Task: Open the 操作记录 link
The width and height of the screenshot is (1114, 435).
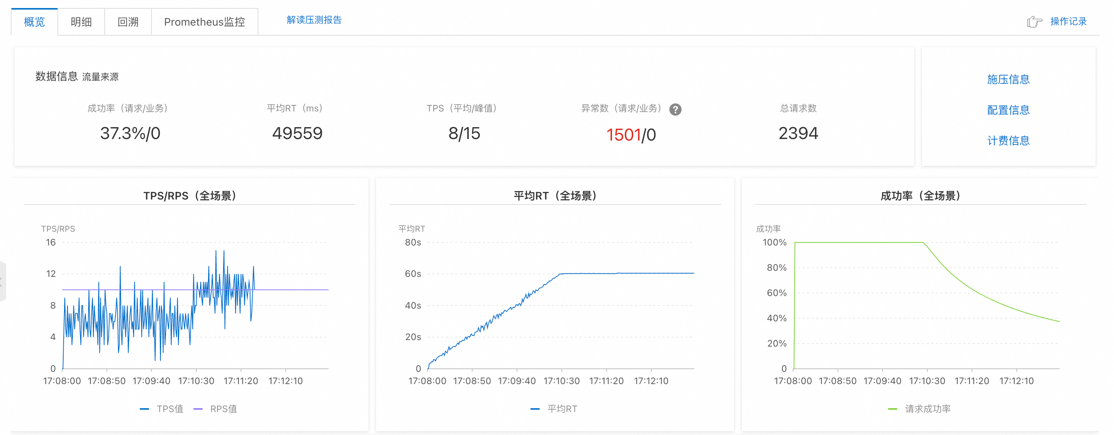Action: click(1068, 21)
